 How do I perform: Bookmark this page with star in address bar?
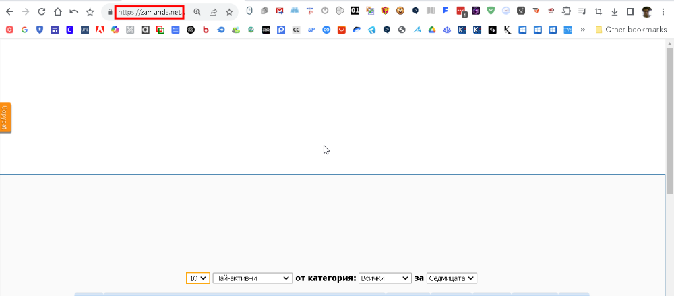click(230, 12)
